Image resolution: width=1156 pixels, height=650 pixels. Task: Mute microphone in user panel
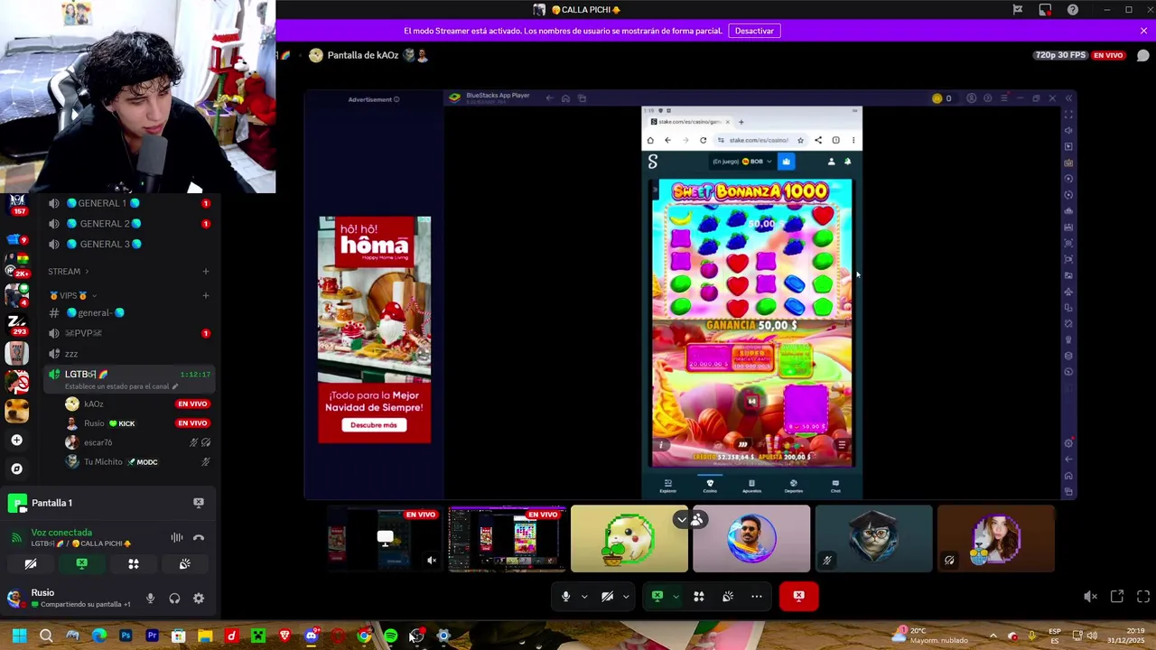point(150,598)
